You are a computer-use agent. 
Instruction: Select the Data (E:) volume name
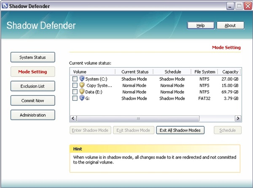94,92
